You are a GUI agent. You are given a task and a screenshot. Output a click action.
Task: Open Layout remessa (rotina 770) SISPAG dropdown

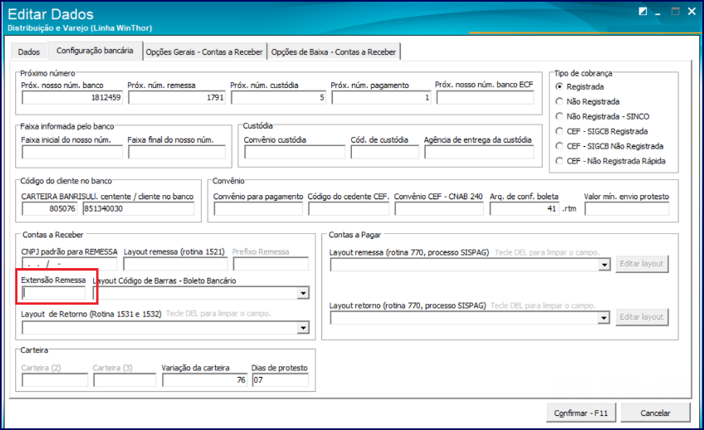coord(604,265)
